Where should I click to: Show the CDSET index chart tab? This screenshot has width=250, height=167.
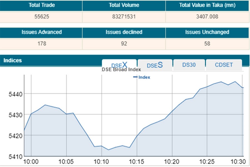coord(224,65)
